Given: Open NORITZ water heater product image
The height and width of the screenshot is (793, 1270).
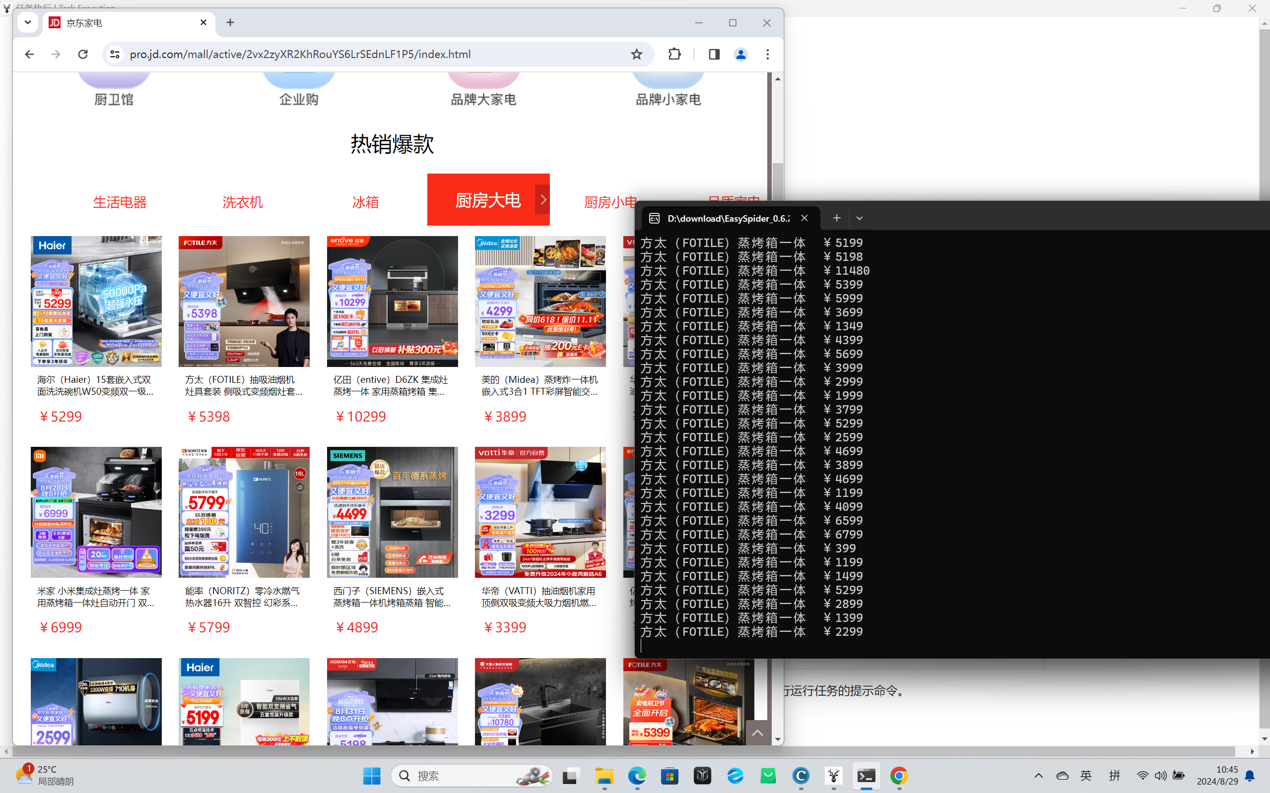Looking at the screenshot, I should (x=244, y=512).
